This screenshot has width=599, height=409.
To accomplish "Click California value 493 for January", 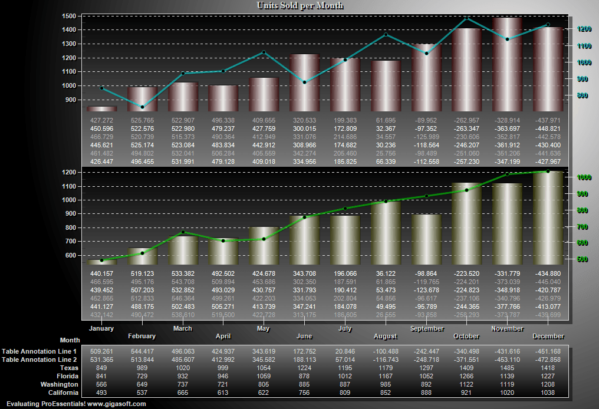I will 101,392.
